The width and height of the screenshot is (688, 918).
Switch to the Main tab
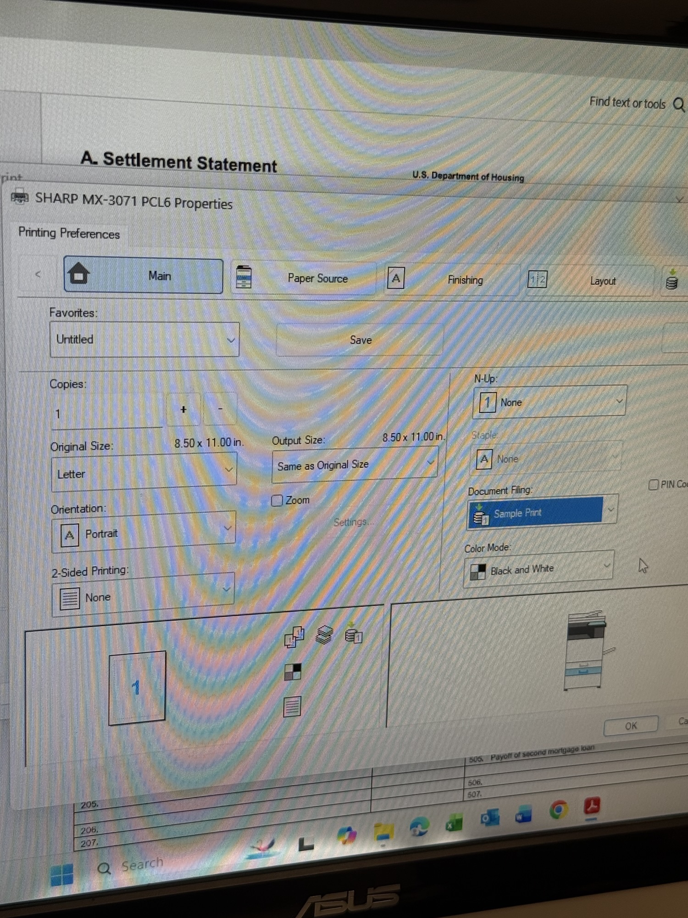[143, 275]
